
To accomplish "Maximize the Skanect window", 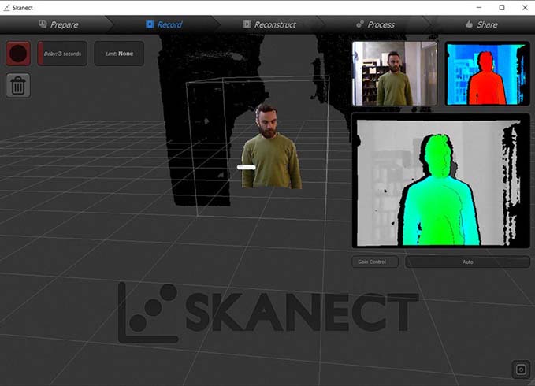I will point(502,8).
